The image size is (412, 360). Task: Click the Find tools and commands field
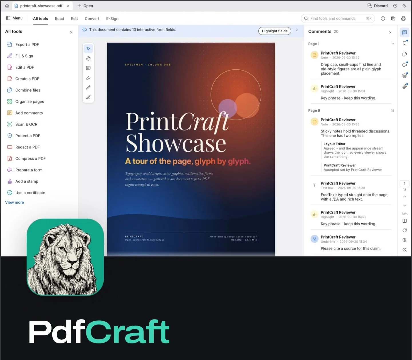338,19
